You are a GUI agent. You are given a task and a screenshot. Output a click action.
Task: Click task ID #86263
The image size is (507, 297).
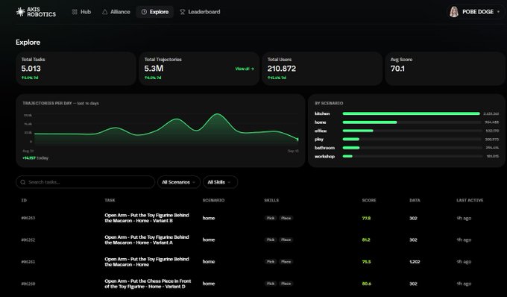(x=28, y=218)
